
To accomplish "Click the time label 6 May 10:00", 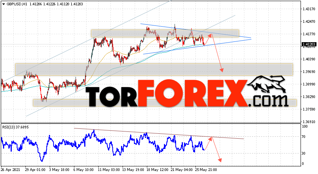I will click(x=84, y=169).
